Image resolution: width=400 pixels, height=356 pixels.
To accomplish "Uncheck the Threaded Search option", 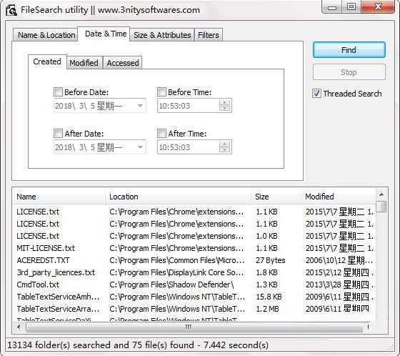I will pos(316,94).
